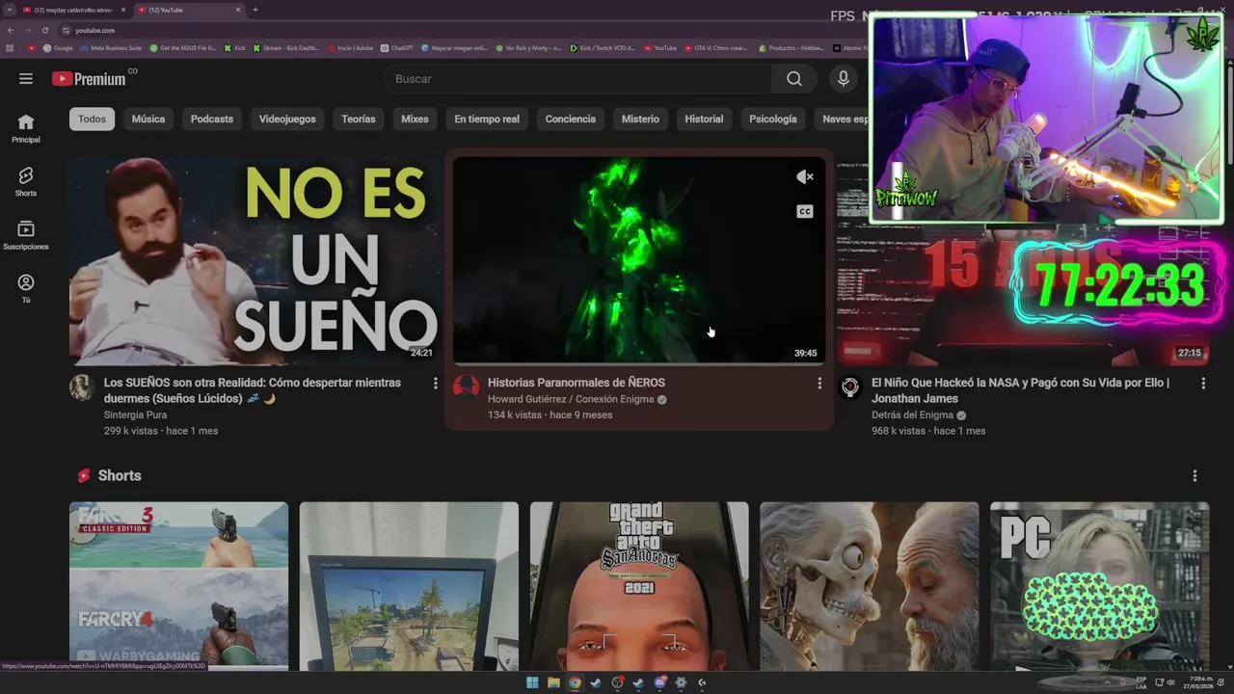1234x694 pixels.
Task: Reload the page with refresh button
Action: click(x=44, y=30)
